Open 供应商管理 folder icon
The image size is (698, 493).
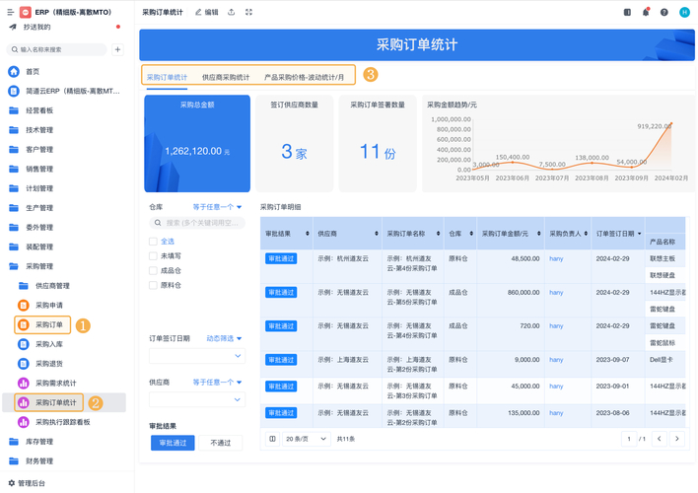pos(23,286)
